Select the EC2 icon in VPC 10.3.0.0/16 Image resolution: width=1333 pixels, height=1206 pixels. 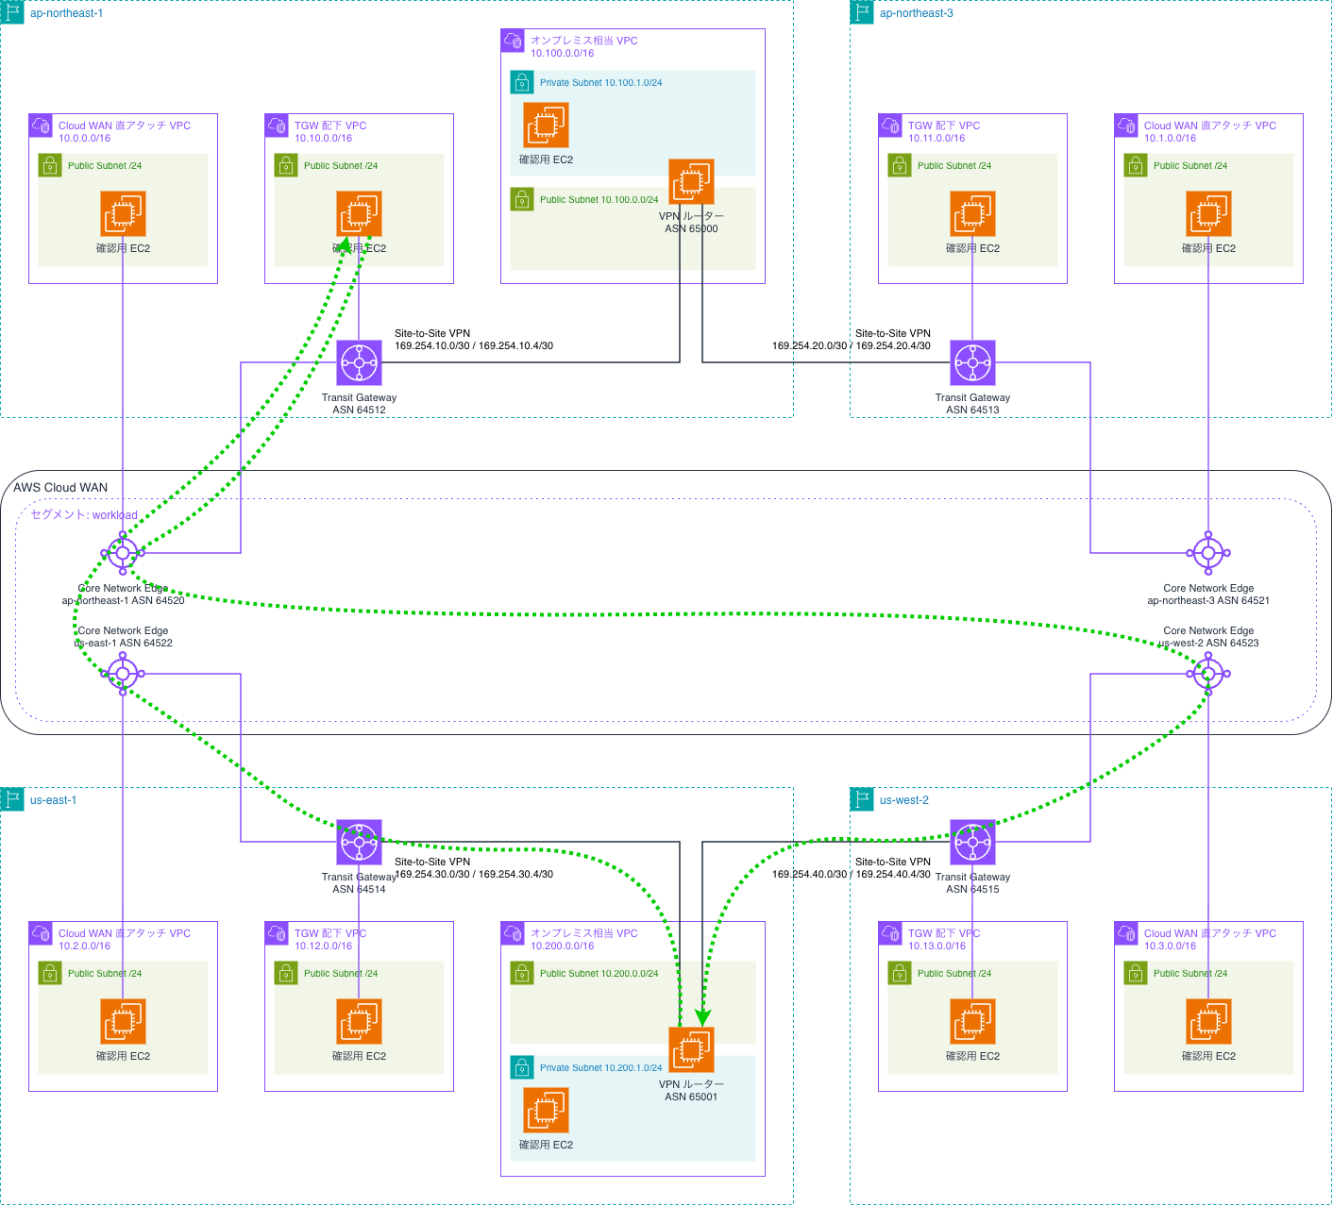pyautogui.click(x=1208, y=1022)
